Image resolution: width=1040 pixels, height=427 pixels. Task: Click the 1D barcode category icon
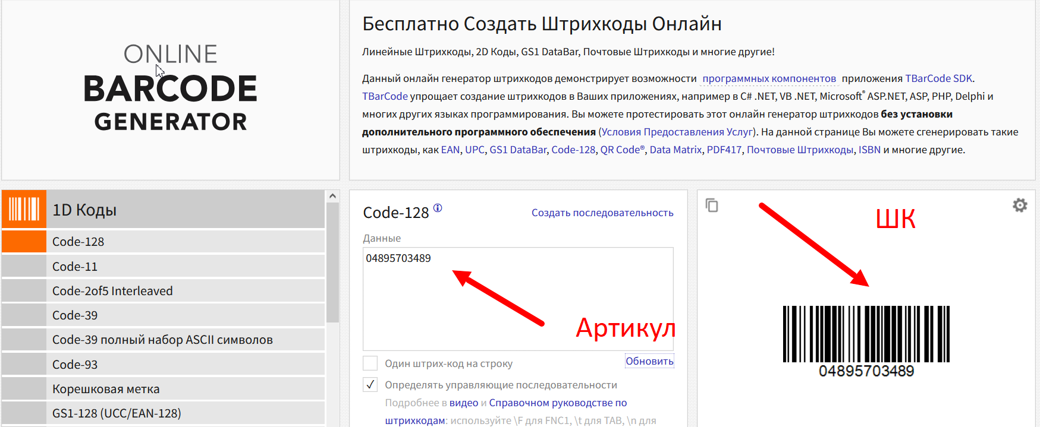click(x=24, y=210)
